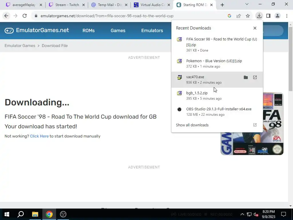Viewport: 293px width, 220px height.
Task: Close the Recent Downloads popup
Action: [255, 28]
